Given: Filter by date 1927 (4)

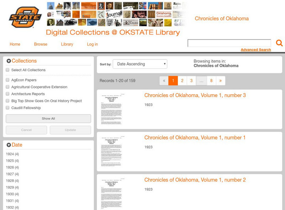Looking at the screenshot, I should click(x=12, y=174).
